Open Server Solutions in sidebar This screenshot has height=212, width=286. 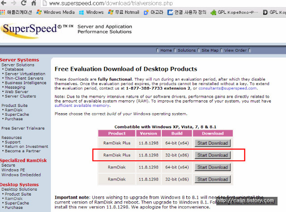18,65
